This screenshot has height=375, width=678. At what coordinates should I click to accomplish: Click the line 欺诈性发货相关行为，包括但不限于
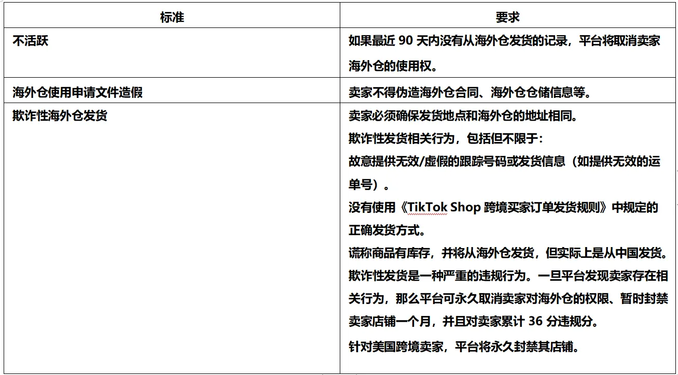point(446,139)
